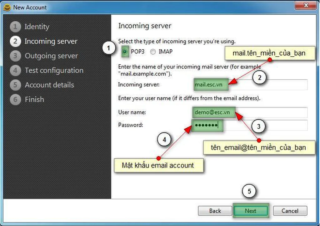Viewport: 320px width, 226px height.
Task: Select the POP3 radio button
Action: coord(125,52)
